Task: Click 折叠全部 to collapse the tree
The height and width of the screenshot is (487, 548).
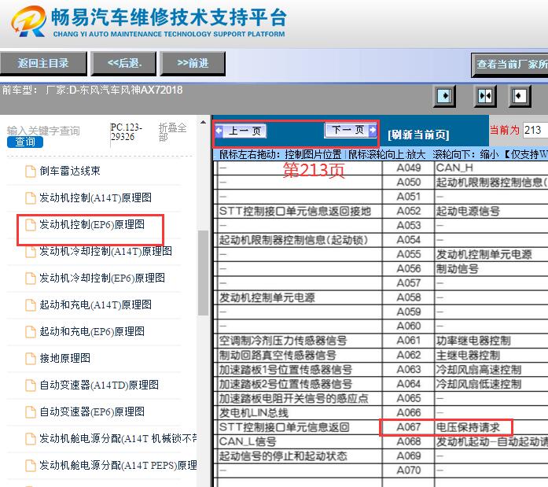Action: pyautogui.click(x=172, y=132)
